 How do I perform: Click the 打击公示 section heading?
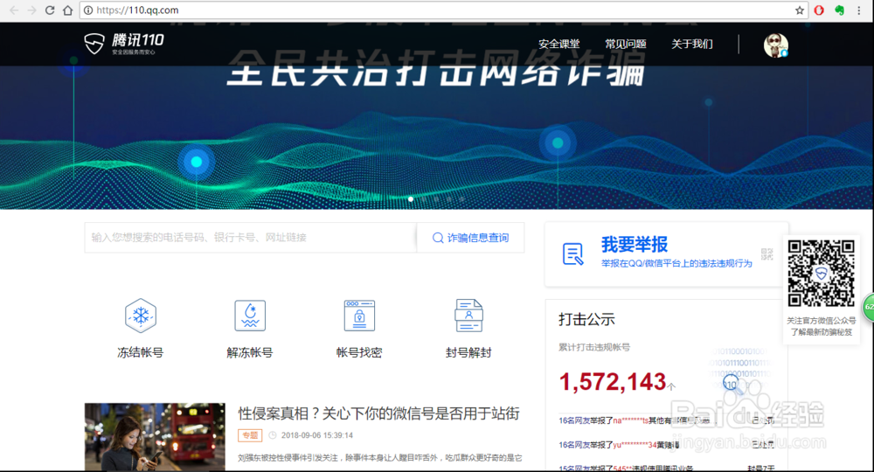pyautogui.click(x=586, y=319)
